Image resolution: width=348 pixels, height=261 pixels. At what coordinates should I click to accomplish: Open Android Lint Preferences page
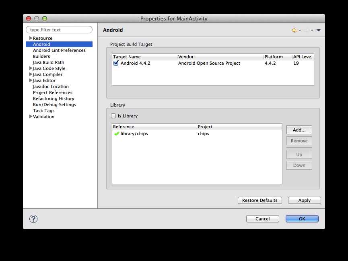(x=59, y=50)
